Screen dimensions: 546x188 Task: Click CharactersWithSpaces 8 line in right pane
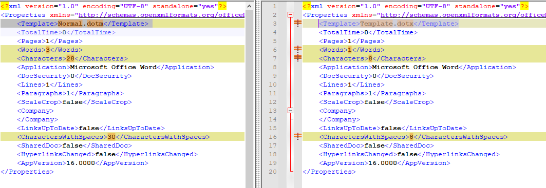click(413, 137)
